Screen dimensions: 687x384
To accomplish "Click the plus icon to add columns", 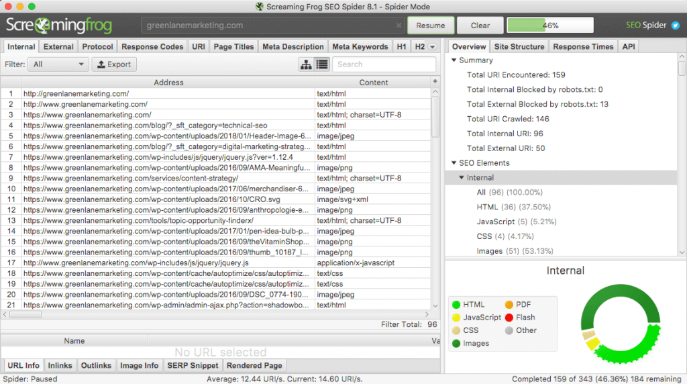I will point(435,81).
